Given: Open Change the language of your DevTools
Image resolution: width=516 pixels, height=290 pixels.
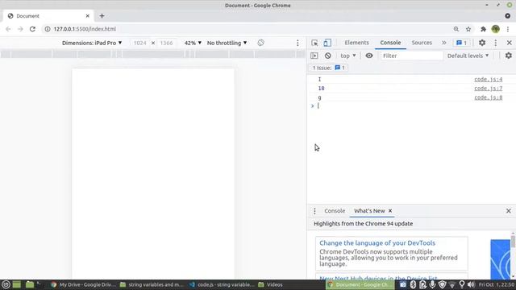Looking at the screenshot, I should [377, 243].
